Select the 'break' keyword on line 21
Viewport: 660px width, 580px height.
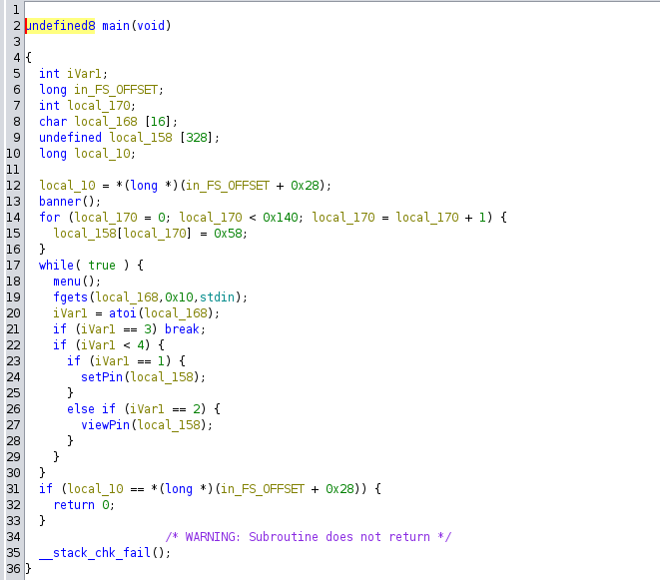pyautogui.click(x=182, y=329)
